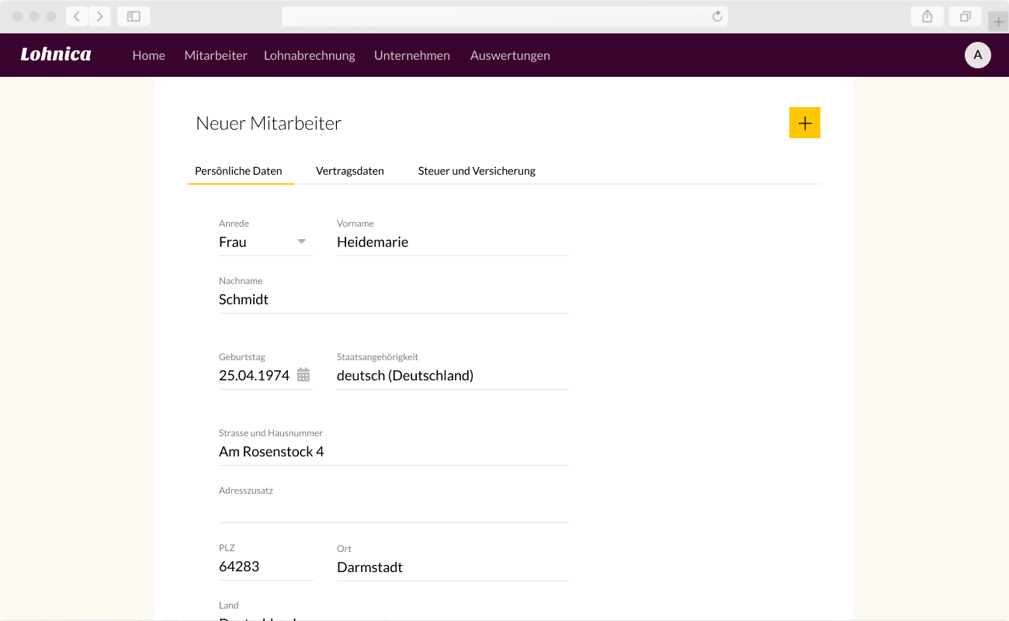
Task: Open user avatar A menu
Action: pos(978,55)
